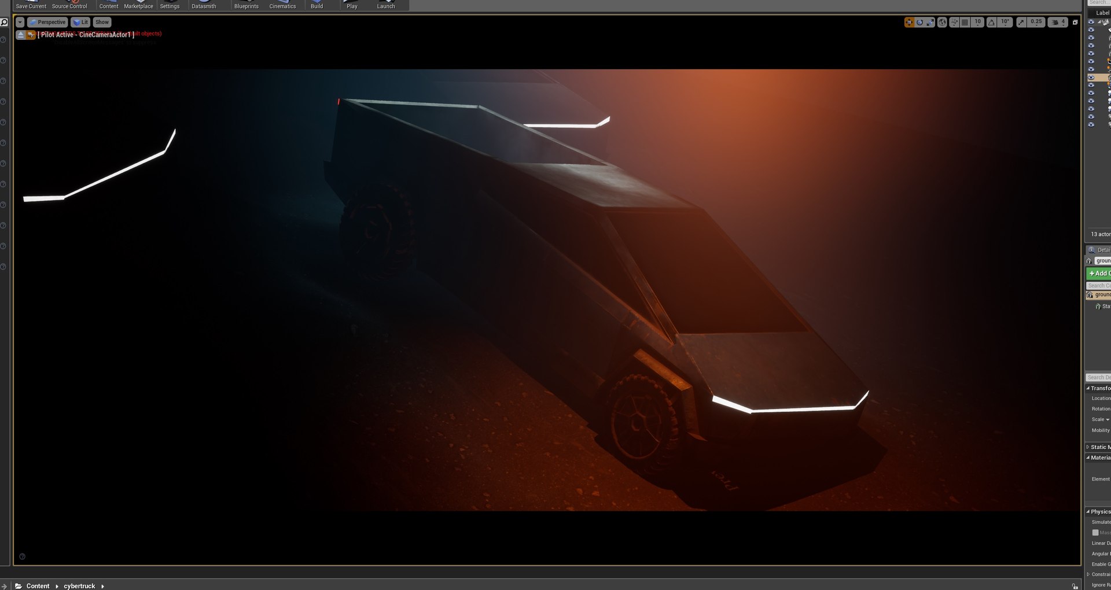
Task: Open the Marketplace toolbar item
Action: tap(138, 5)
